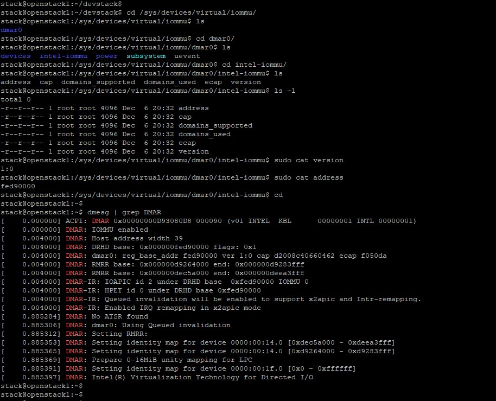Click the 'devices' directory in ls output

point(16,56)
